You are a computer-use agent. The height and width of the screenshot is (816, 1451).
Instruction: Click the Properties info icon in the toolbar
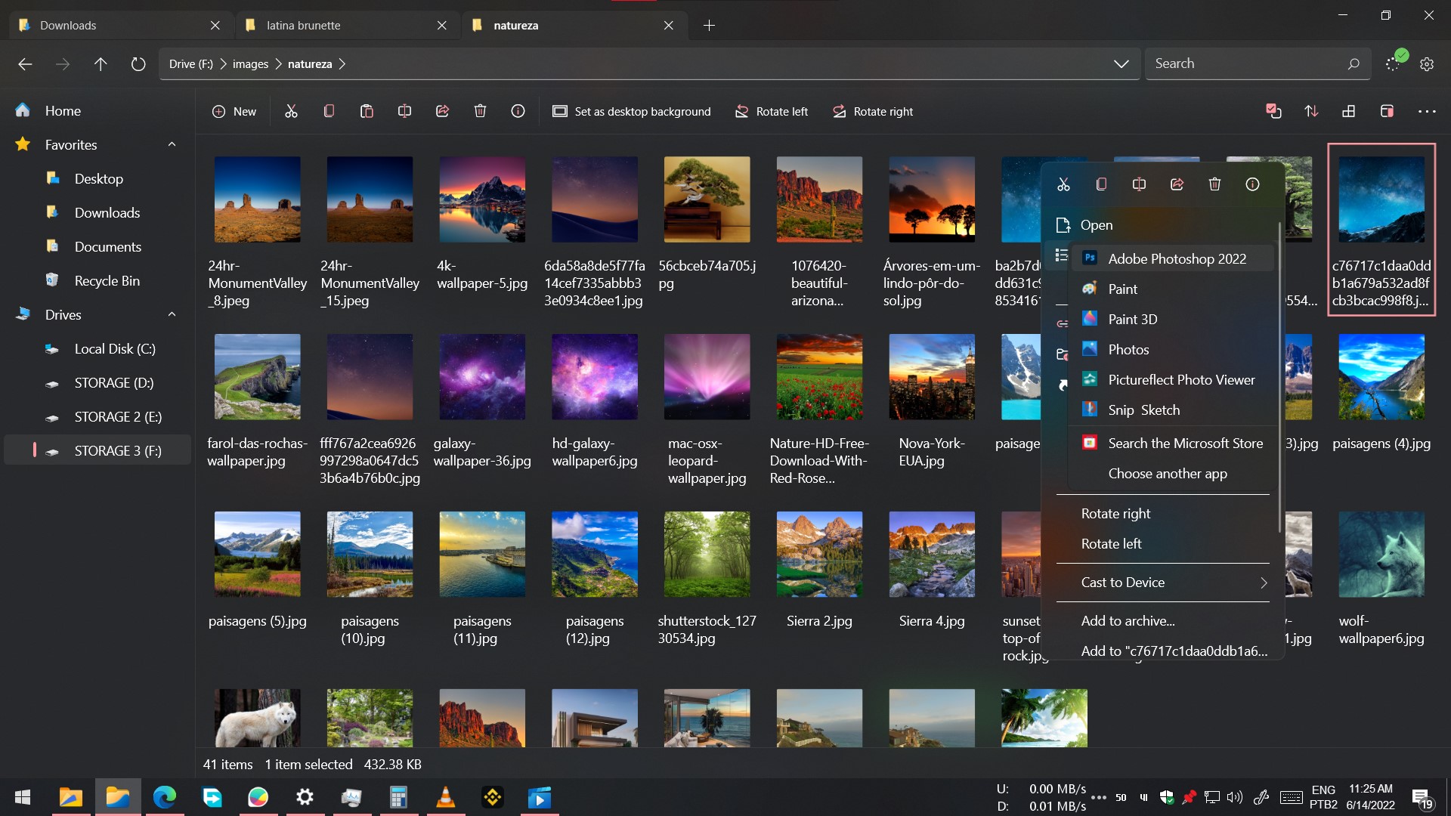[518, 111]
